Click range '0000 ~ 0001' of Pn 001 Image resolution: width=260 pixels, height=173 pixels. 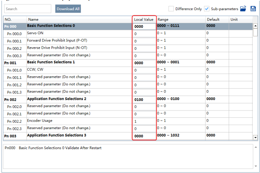pyautogui.click(x=168, y=62)
